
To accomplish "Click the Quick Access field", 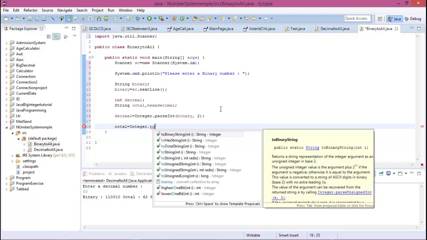I will pyautogui.click(x=357, y=18).
